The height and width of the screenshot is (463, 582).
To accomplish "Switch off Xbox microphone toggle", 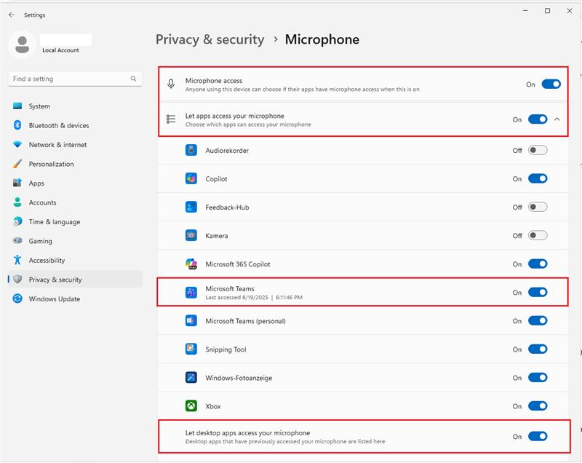I will pyautogui.click(x=538, y=406).
